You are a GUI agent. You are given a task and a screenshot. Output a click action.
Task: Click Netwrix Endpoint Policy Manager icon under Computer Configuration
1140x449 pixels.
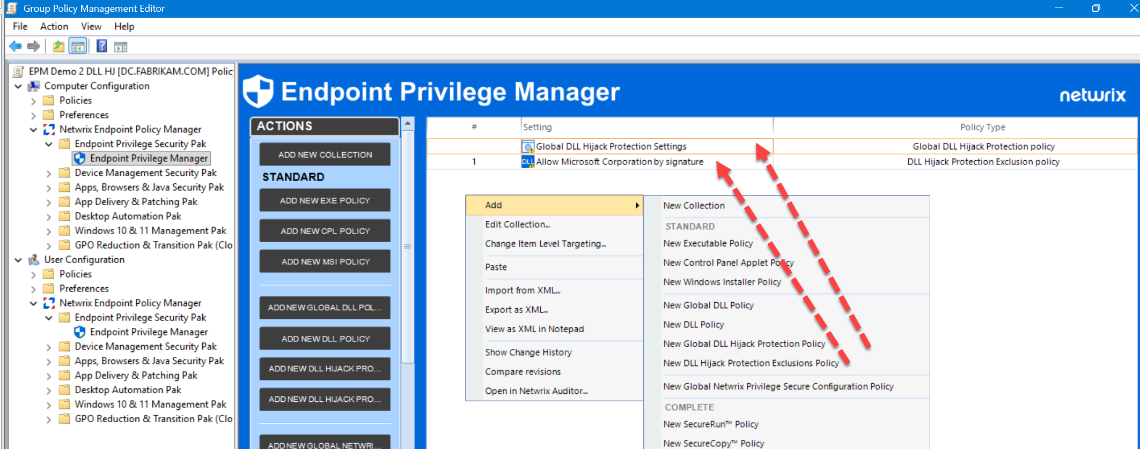(x=49, y=129)
